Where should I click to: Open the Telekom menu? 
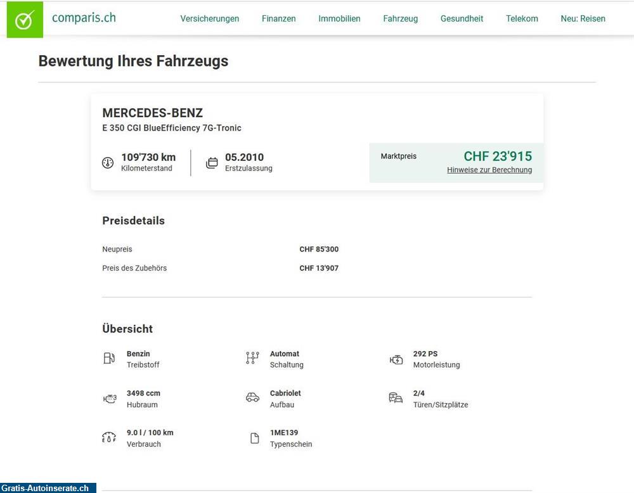tap(522, 18)
